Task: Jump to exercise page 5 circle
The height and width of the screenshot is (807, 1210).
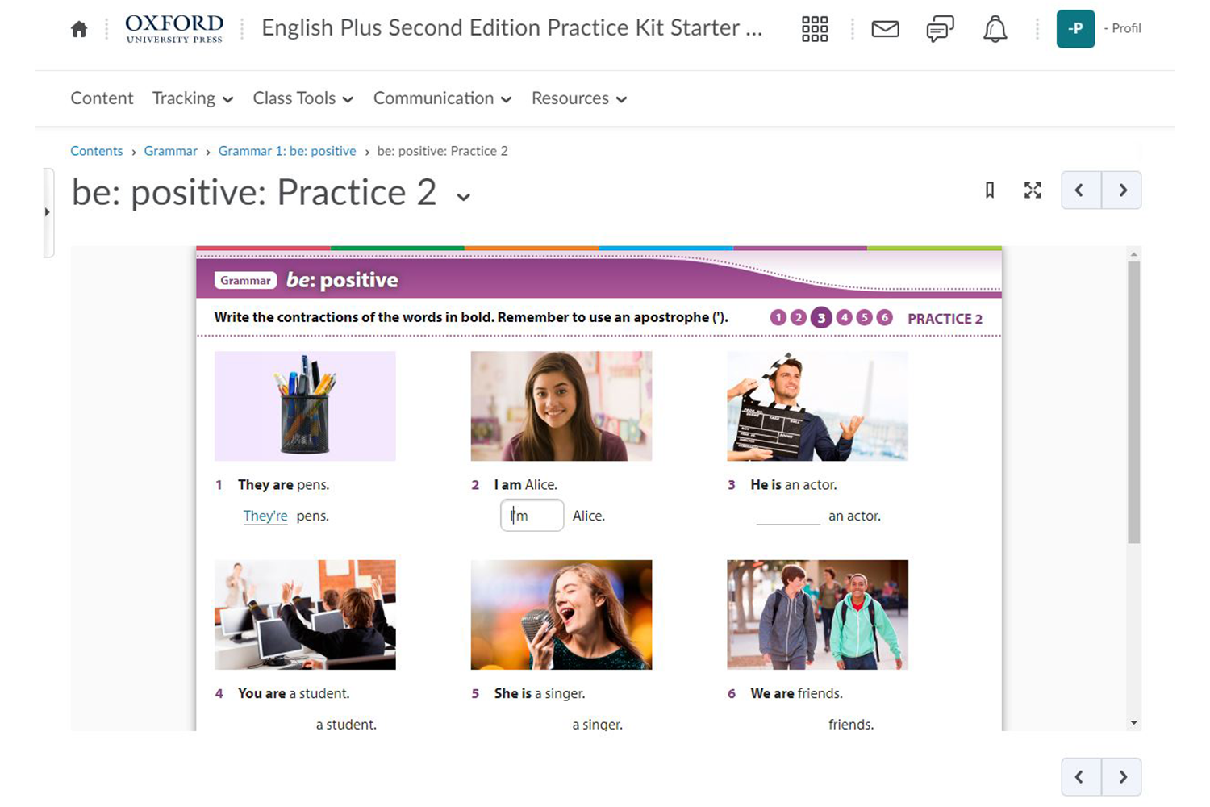Action: tap(864, 318)
